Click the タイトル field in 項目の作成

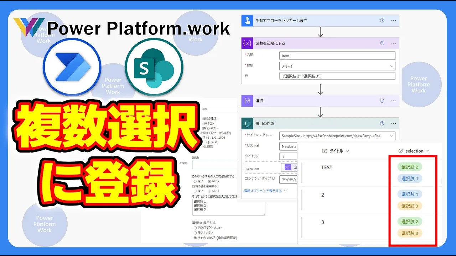(x=288, y=156)
